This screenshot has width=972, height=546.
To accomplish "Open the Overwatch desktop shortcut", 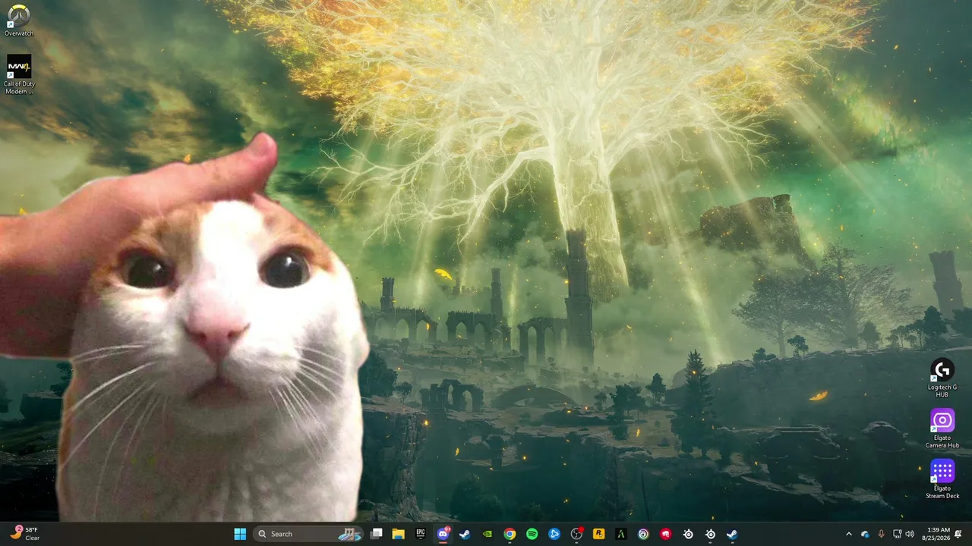I will pos(19,20).
